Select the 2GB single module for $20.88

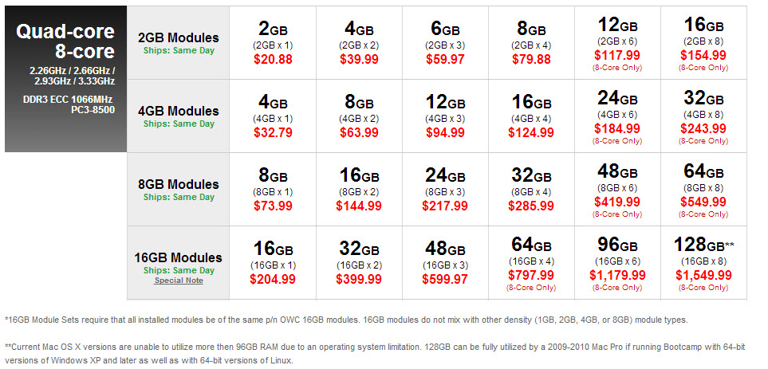[273, 42]
